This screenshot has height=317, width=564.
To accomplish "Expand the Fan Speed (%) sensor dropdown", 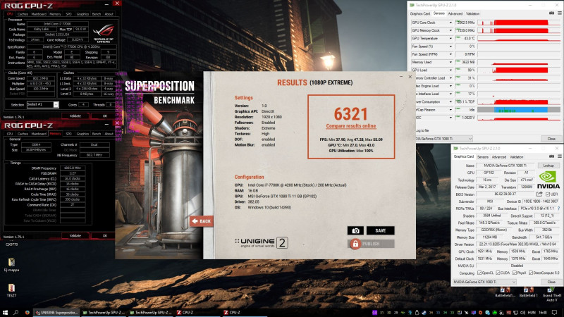I will [450, 46].
